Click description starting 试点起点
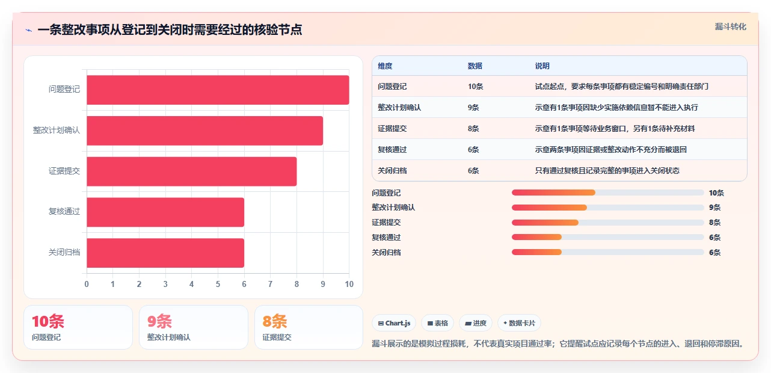Viewport: 771px width, 373px height. [622, 87]
